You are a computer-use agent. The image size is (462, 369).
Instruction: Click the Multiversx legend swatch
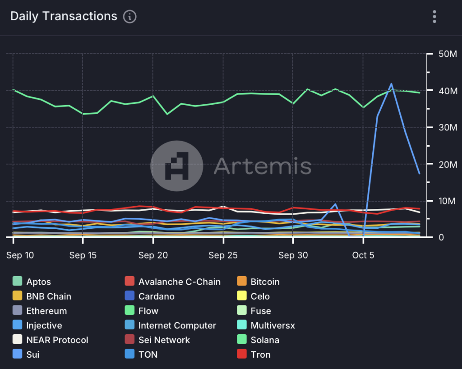pos(242,325)
